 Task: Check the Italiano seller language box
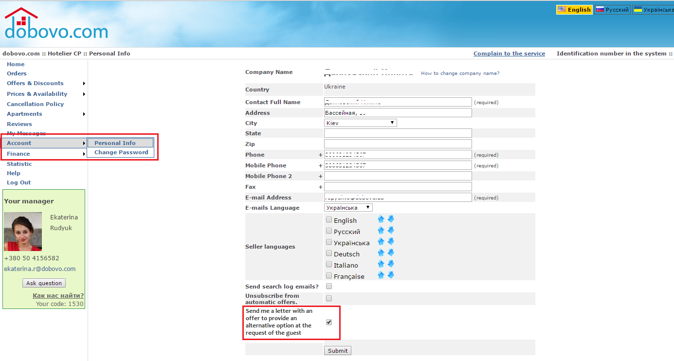click(329, 265)
